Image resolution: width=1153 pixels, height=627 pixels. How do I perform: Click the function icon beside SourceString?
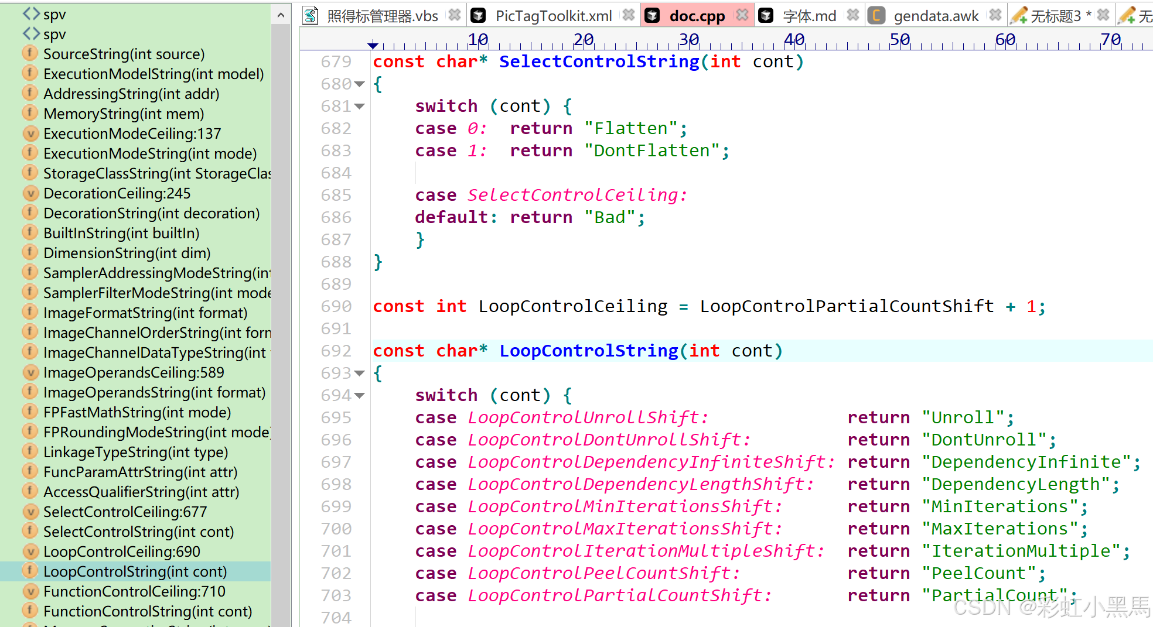click(30, 53)
